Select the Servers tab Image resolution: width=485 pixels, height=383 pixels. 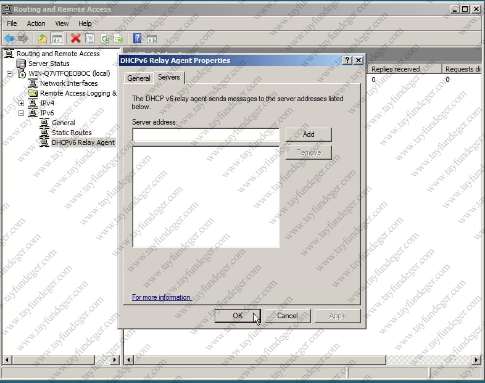tap(169, 77)
